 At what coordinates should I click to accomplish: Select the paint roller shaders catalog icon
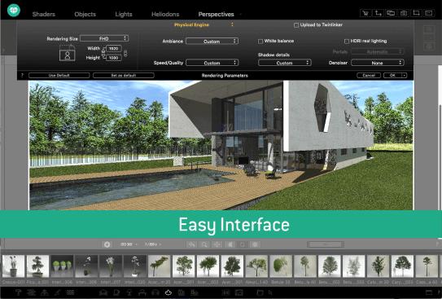[x=19, y=292]
